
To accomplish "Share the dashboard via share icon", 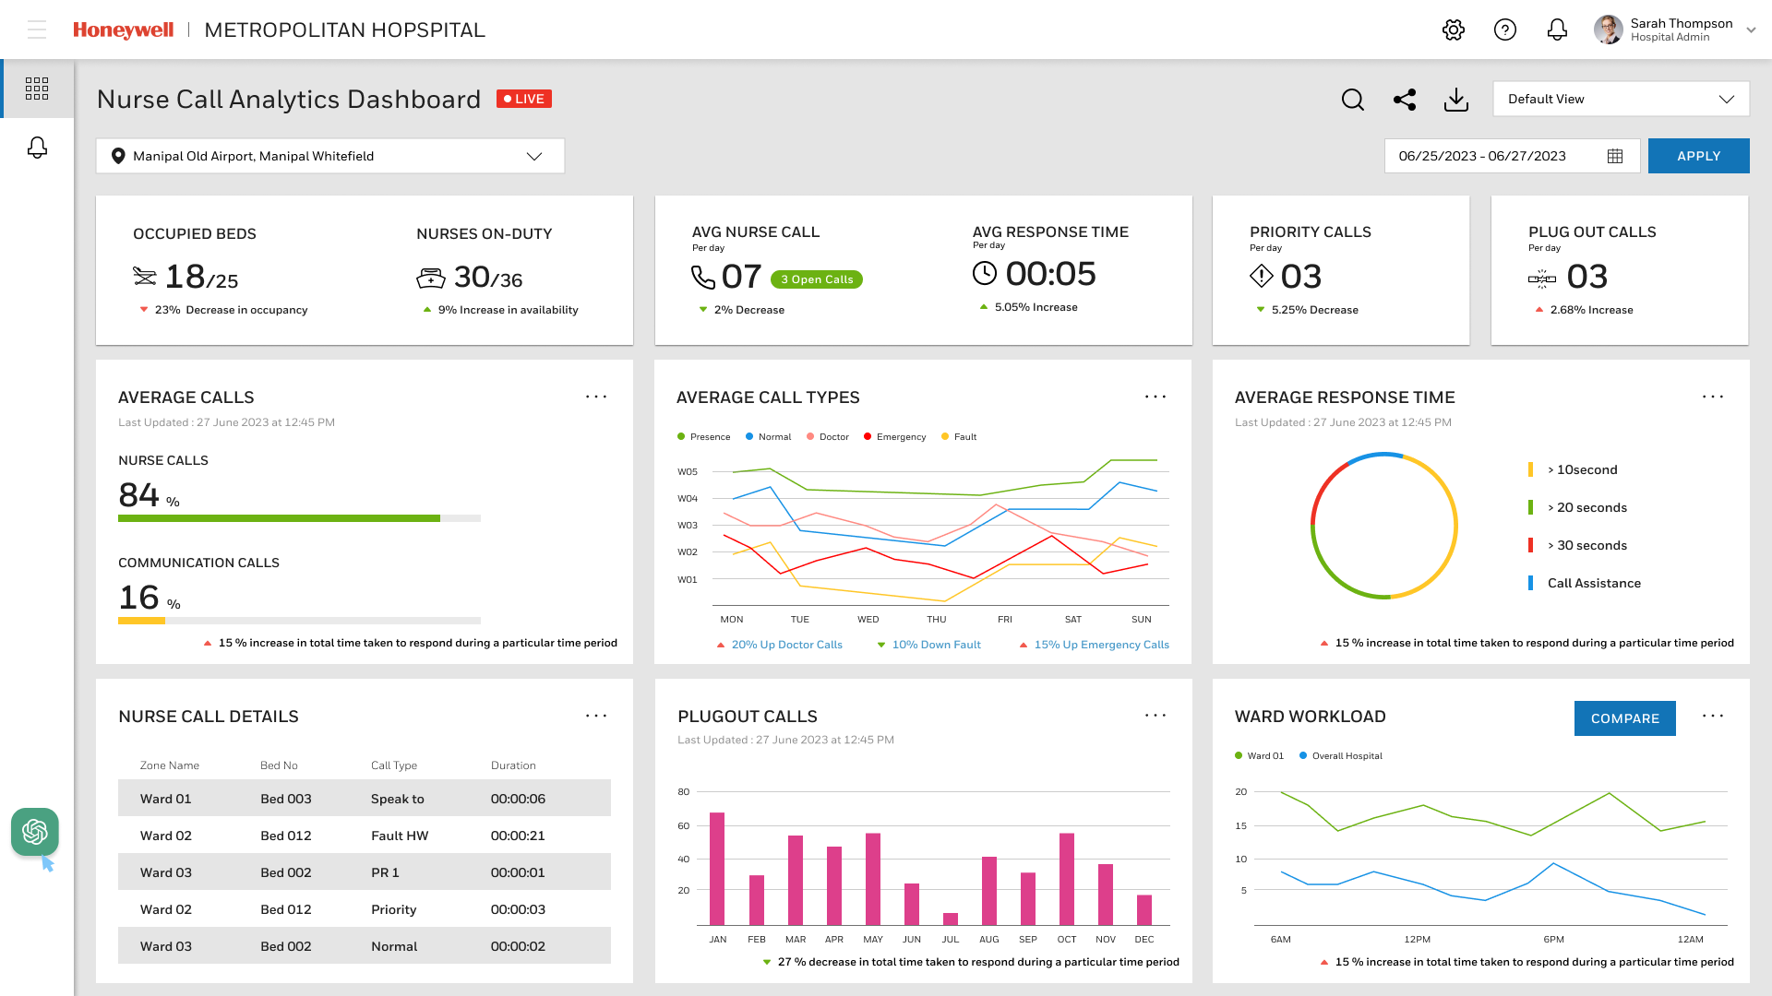I will pyautogui.click(x=1404, y=100).
